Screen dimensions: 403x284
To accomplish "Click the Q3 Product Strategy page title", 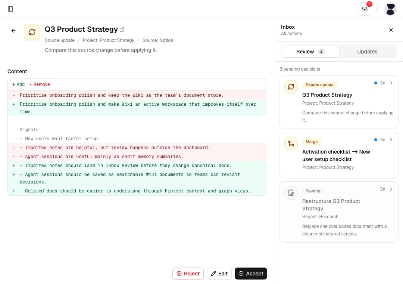I will click(x=81, y=30).
